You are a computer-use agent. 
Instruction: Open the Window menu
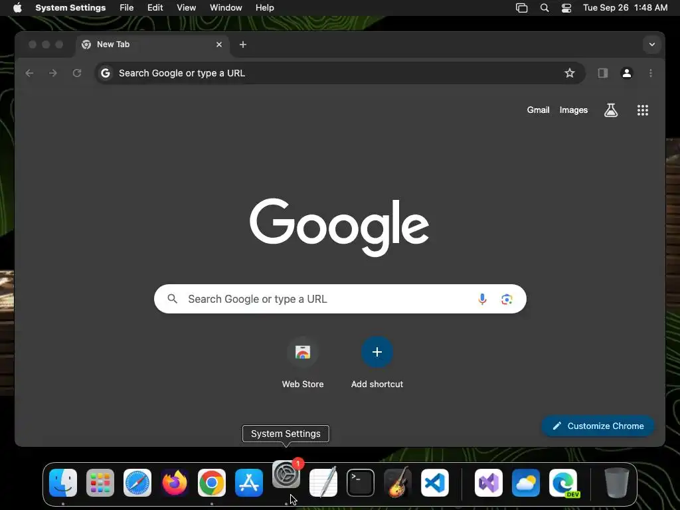(x=226, y=8)
